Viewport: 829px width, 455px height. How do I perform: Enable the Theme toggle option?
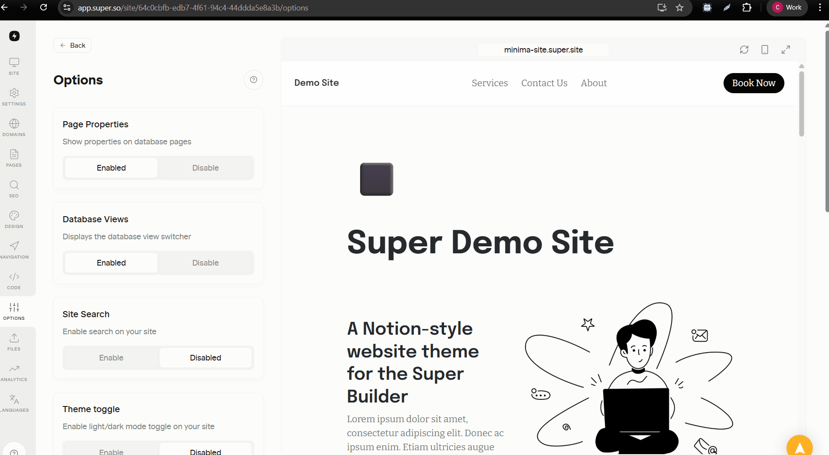click(x=111, y=451)
